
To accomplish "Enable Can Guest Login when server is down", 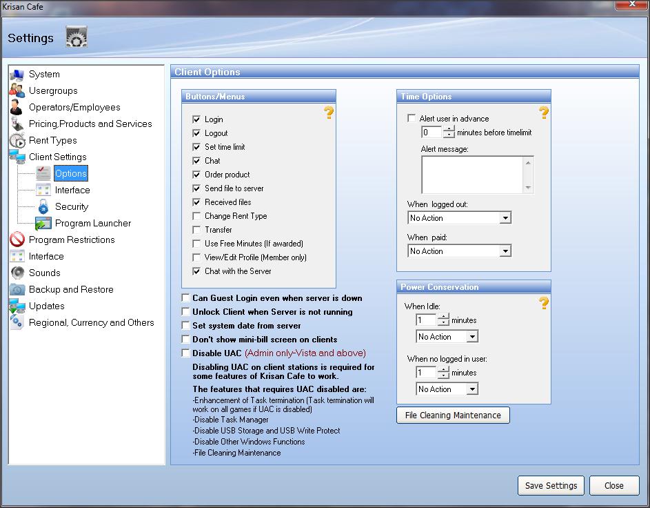I will click(185, 297).
